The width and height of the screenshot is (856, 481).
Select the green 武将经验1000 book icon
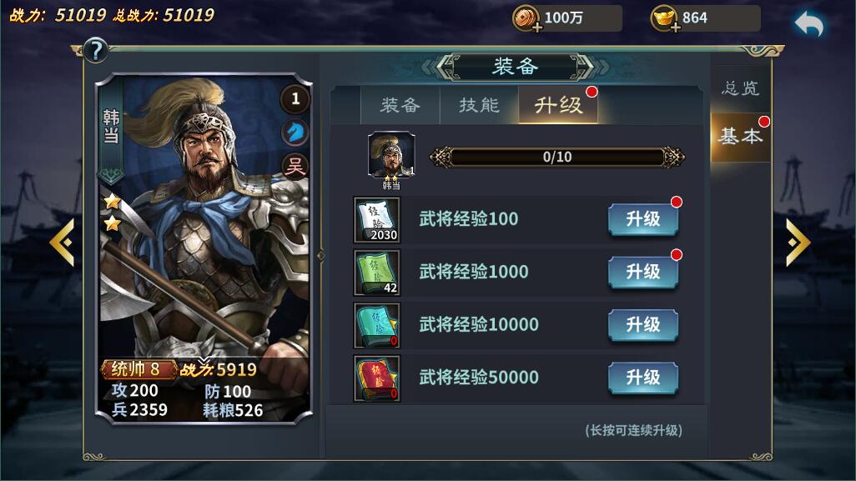pos(376,273)
